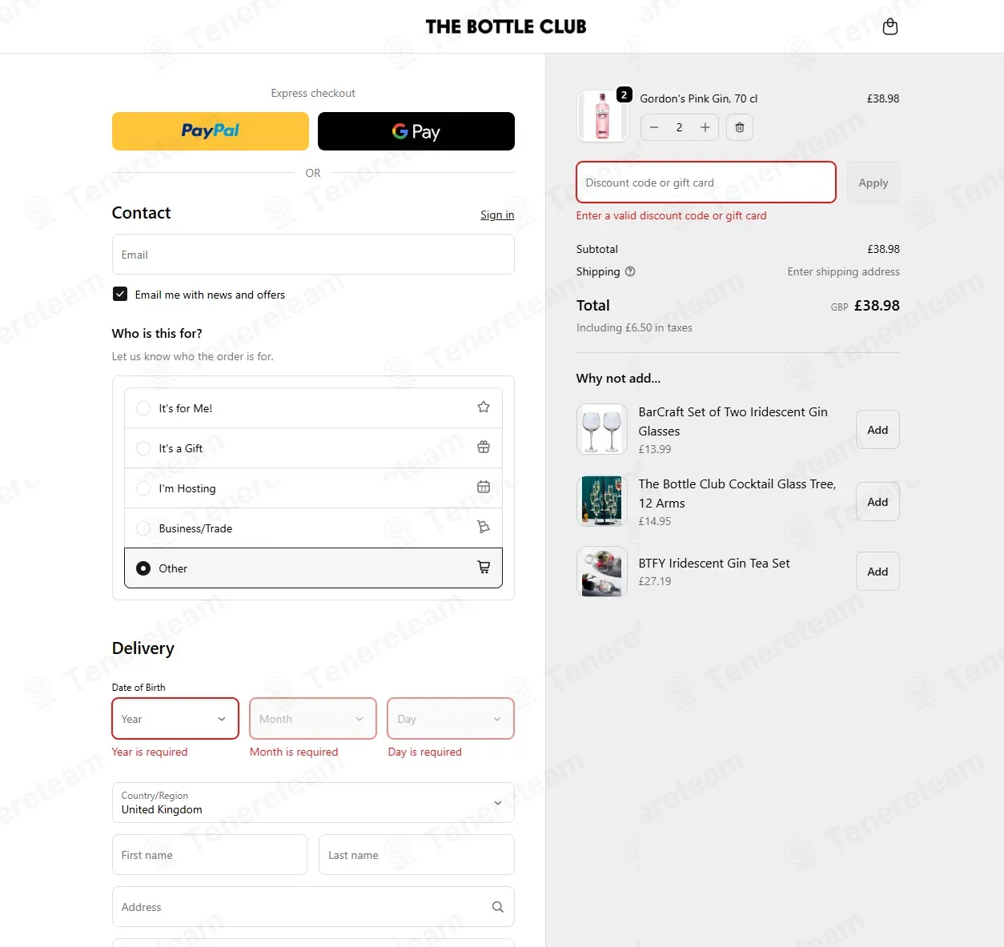Image resolution: width=1004 pixels, height=947 pixels.
Task: Select the Other radio option
Action: point(143,568)
